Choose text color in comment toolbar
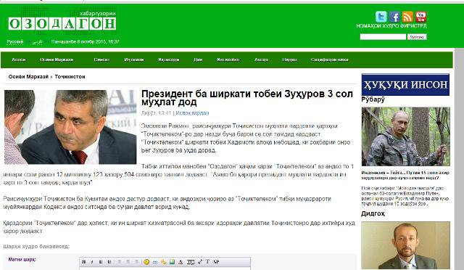The height and width of the screenshot is (270, 464). pyautogui.click(x=181, y=262)
